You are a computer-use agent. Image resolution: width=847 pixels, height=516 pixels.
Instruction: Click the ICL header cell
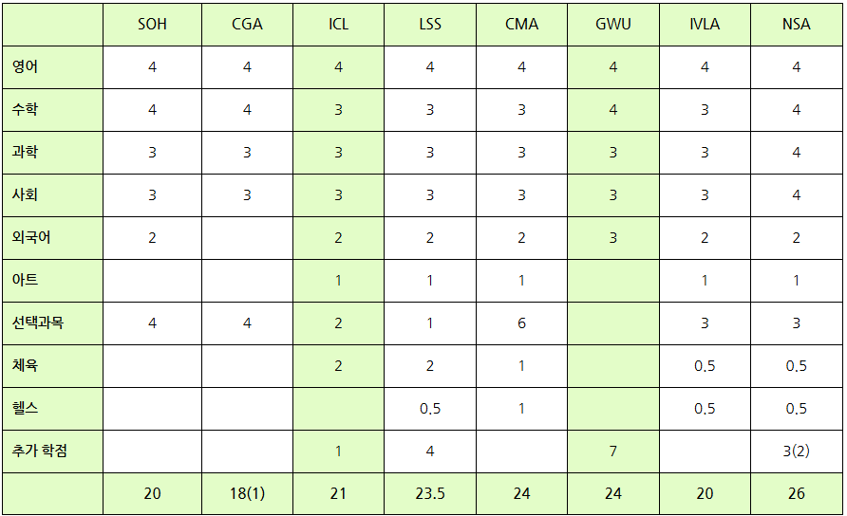click(339, 25)
